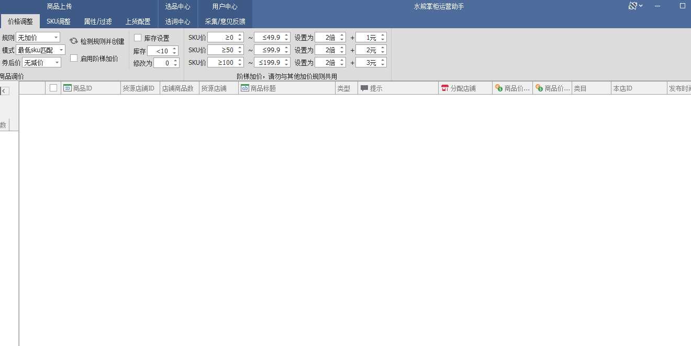Viewport: 691px width, 346px height.
Task: Switch to the SKU调整 tab
Action: (58, 21)
